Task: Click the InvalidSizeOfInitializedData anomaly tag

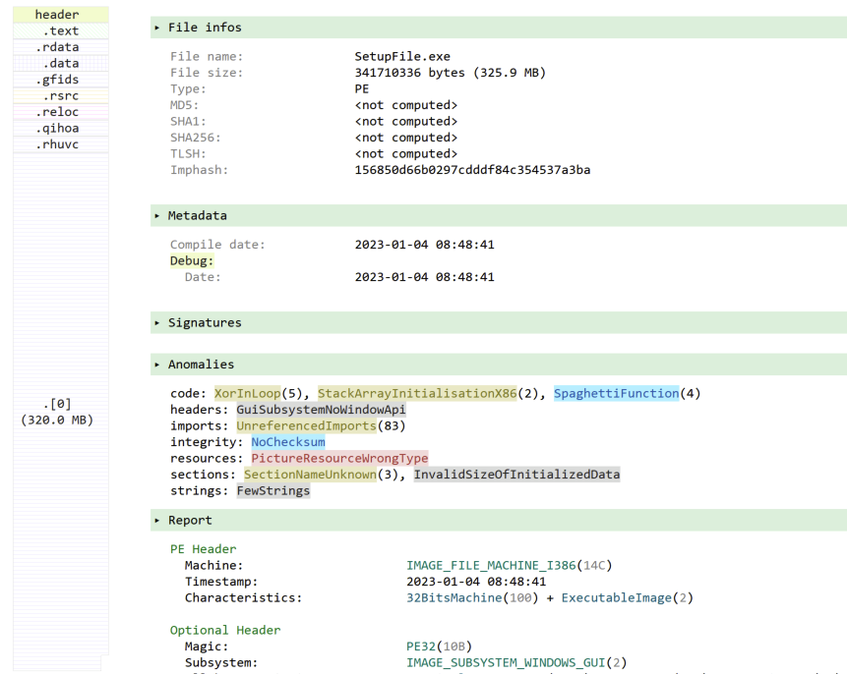Action: [x=516, y=475]
